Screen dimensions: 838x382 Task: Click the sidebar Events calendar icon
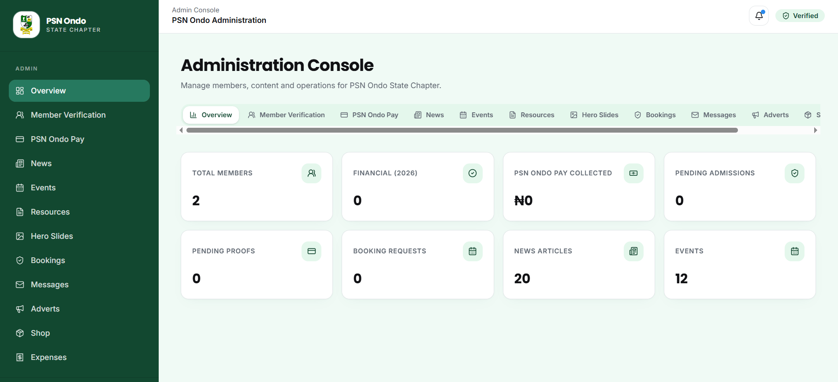click(20, 188)
